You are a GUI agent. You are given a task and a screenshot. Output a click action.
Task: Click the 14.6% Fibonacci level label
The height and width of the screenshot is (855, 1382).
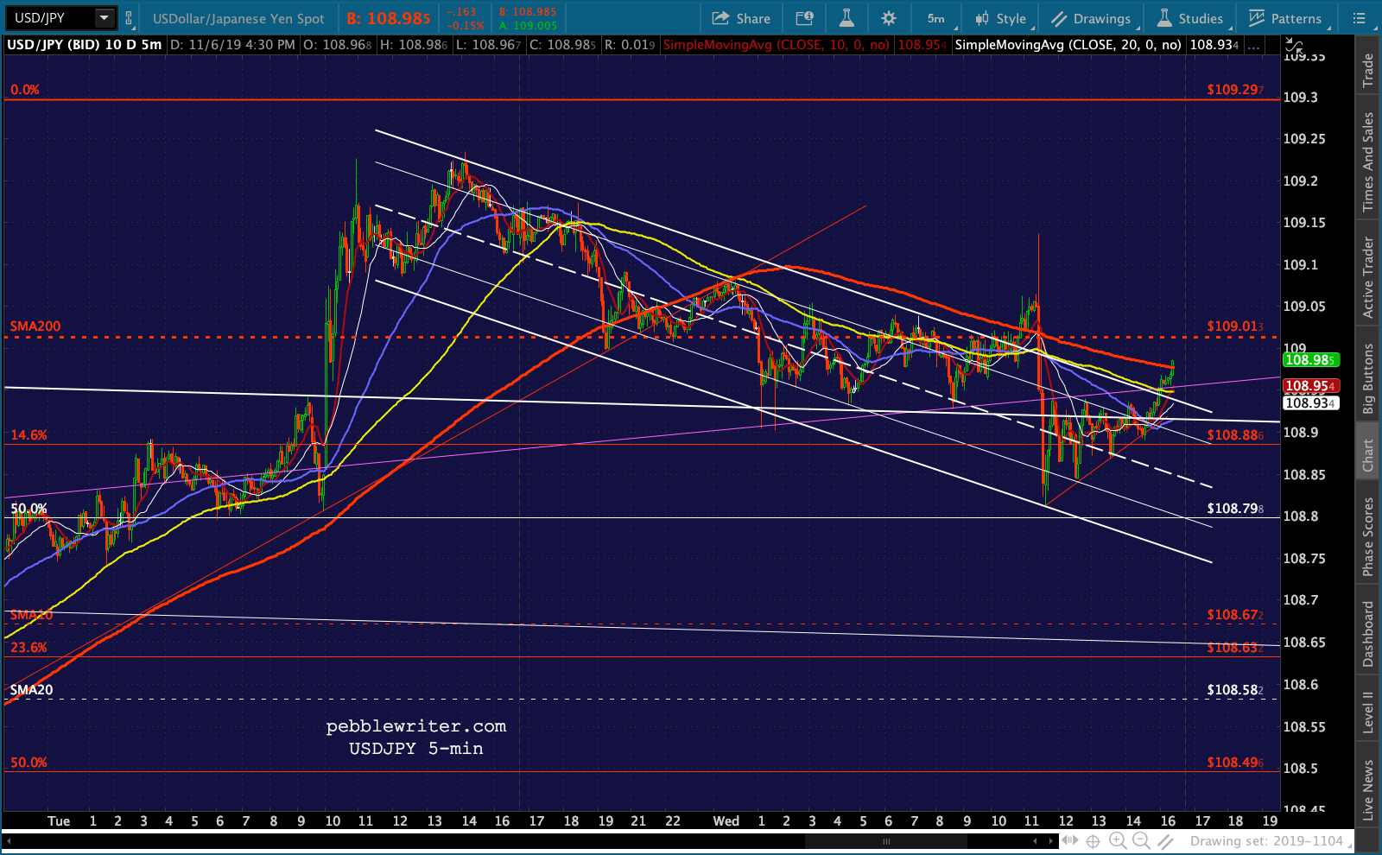click(29, 435)
